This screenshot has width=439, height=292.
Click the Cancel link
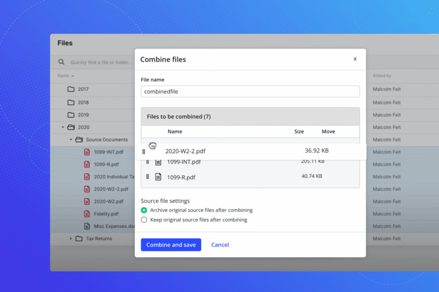(220, 245)
